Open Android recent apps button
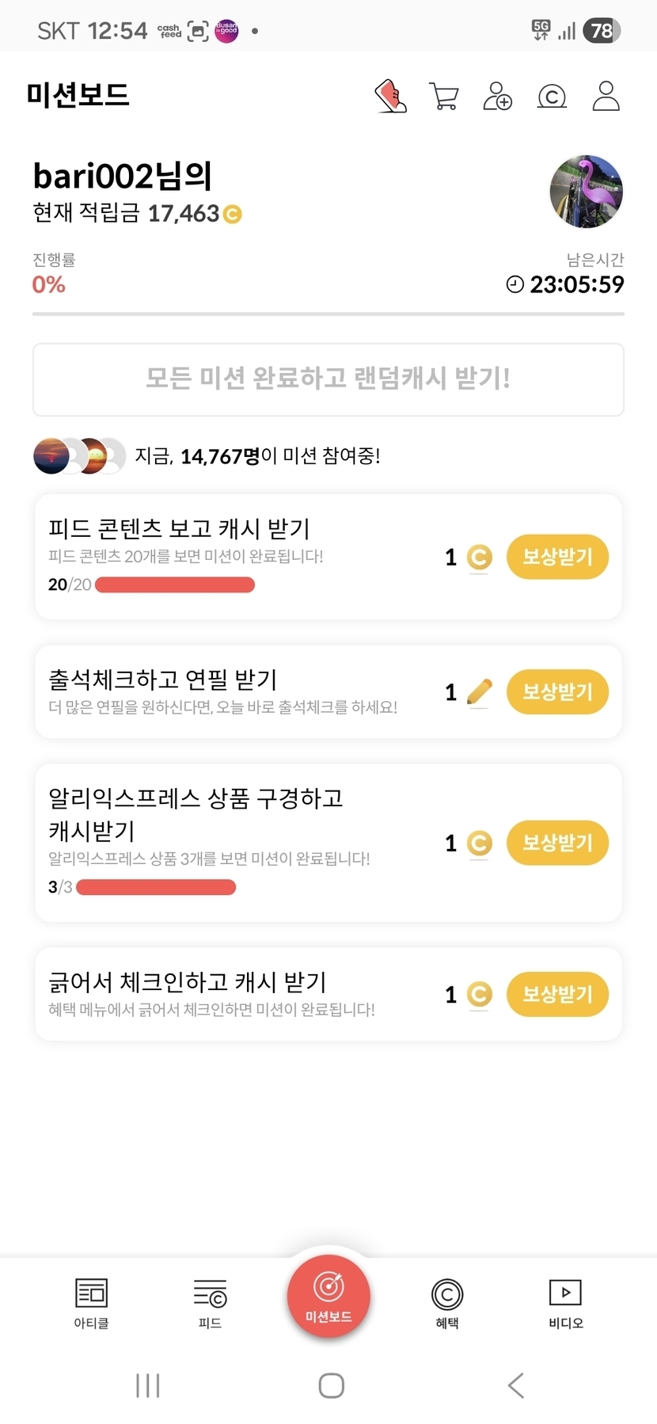Viewport: 657px width, 1424px height. (x=148, y=1385)
